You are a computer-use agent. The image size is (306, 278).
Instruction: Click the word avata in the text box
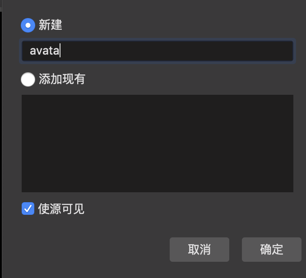tap(44, 51)
